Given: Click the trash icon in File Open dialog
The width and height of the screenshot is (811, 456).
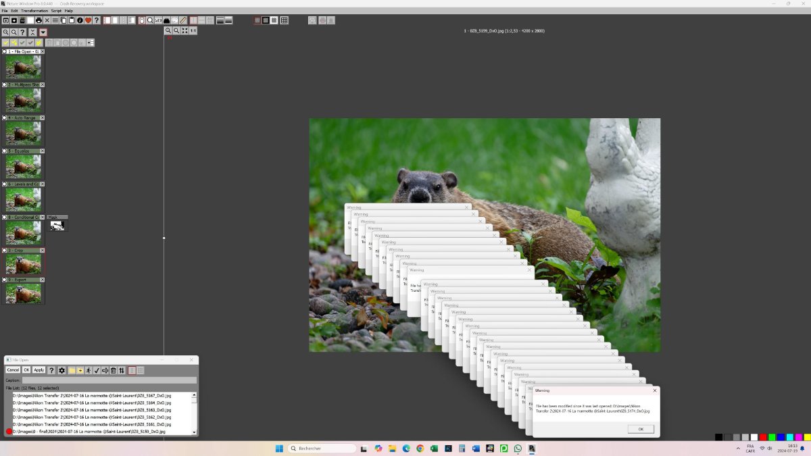Looking at the screenshot, I should pyautogui.click(x=113, y=370).
